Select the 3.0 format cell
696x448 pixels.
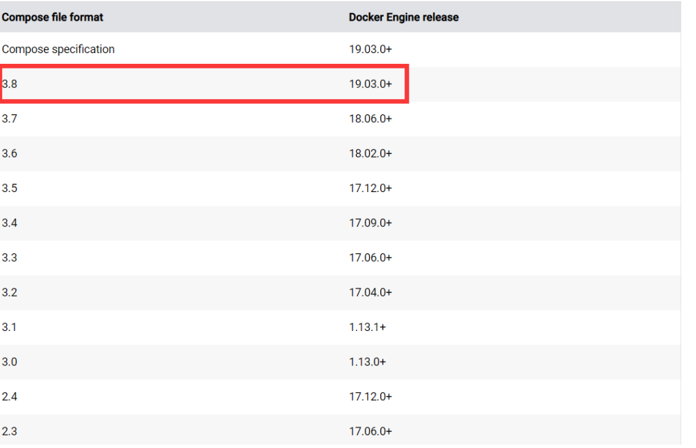click(10, 362)
